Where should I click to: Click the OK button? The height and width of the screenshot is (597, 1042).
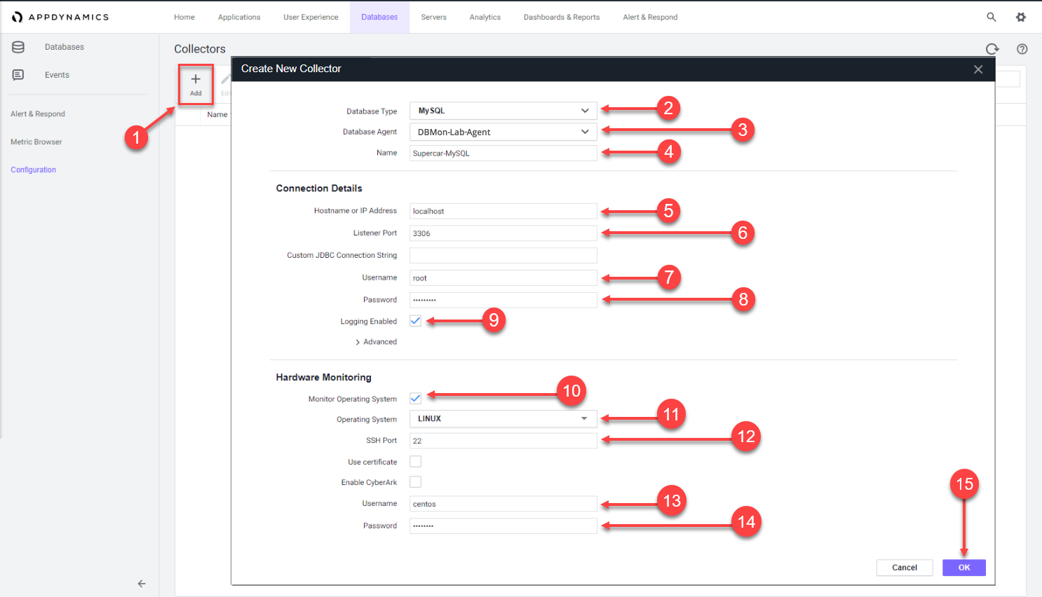coord(964,568)
